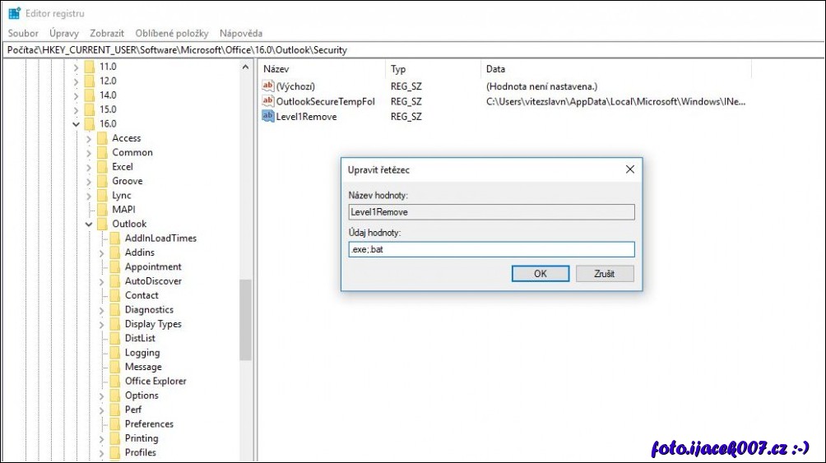Click the Údaj hodnoty text field
Image resolution: width=826 pixels, height=463 pixels.
pos(490,249)
